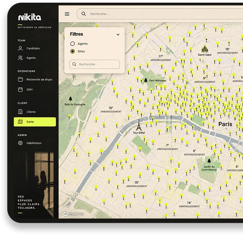Screen dimensions: 243x235
Task: Click the Sacré-Cœur landmark icon
Action: [x=205, y=49]
